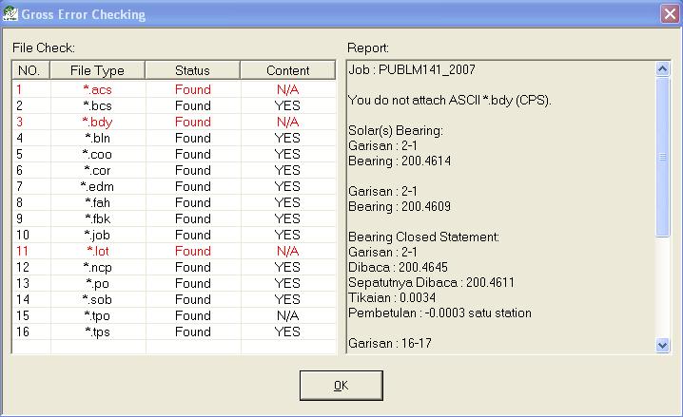Viewport: 683px width, 417px height.
Task: Click the application icon in title bar
Action: pyautogui.click(x=10, y=13)
